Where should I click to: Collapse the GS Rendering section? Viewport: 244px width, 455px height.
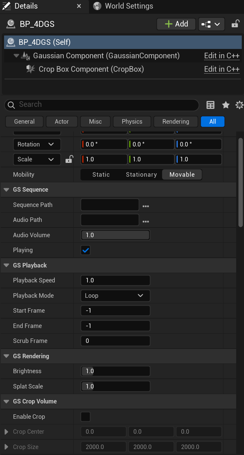point(6,356)
